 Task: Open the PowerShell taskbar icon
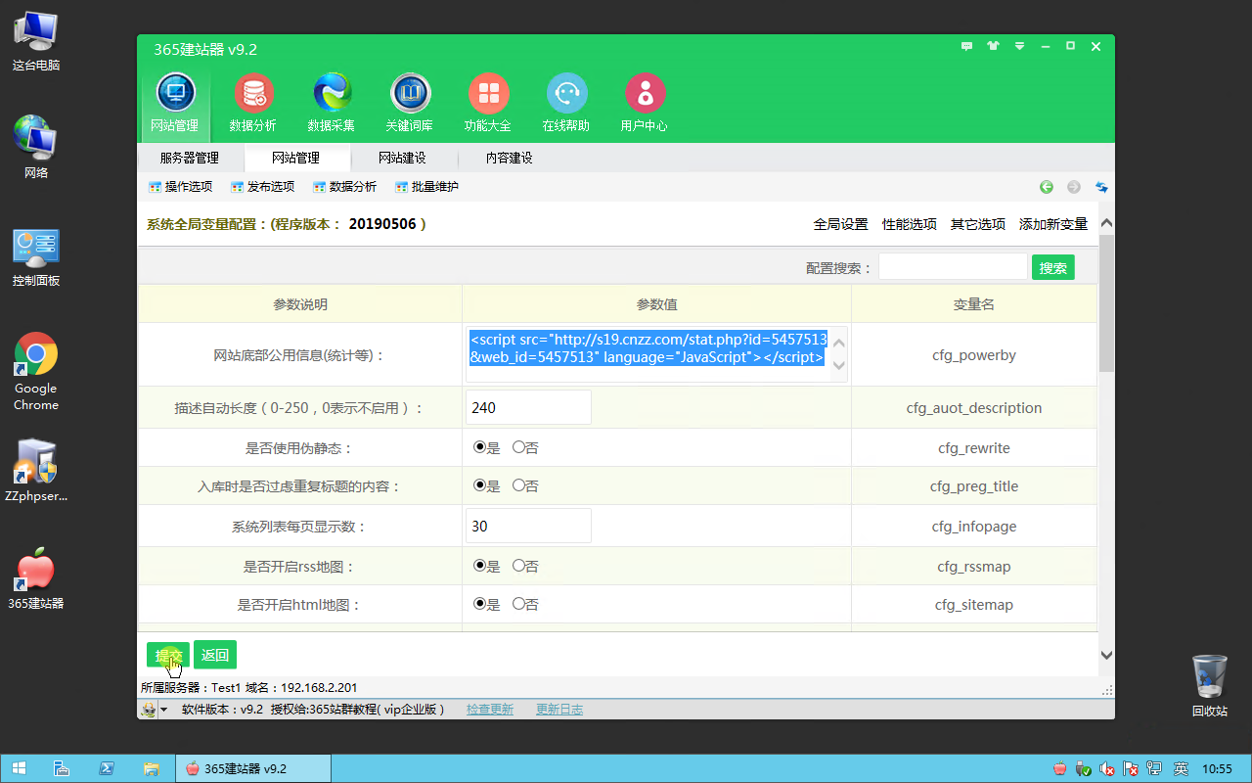click(x=107, y=768)
